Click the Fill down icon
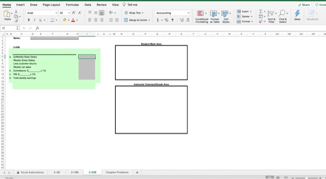Image resolution: width=326 pixels, height=179 pixels. (261, 16)
